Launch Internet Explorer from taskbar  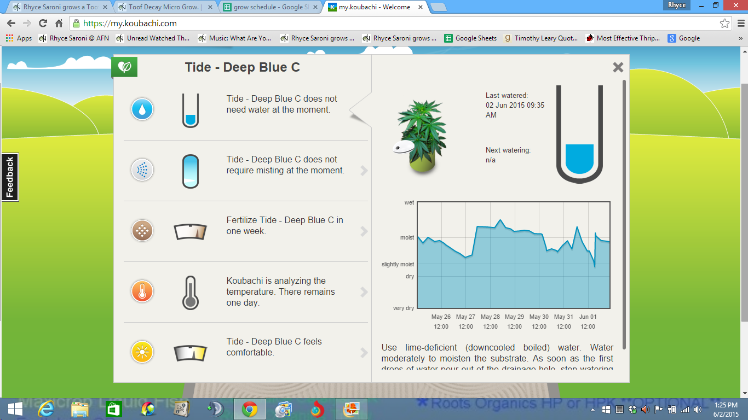pyautogui.click(x=46, y=409)
